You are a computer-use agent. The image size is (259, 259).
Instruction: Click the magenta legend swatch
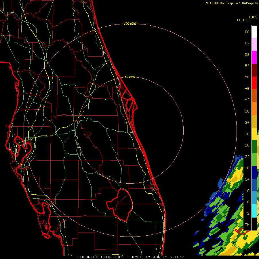click(254, 57)
